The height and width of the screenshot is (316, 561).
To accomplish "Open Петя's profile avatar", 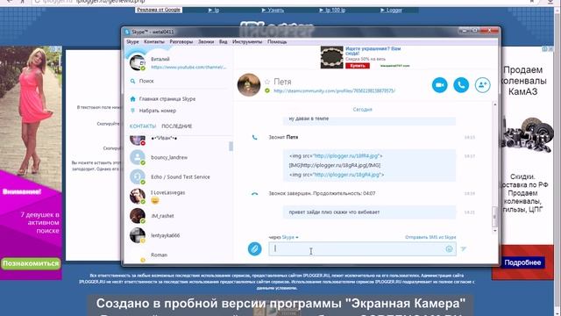I will pyautogui.click(x=249, y=85).
